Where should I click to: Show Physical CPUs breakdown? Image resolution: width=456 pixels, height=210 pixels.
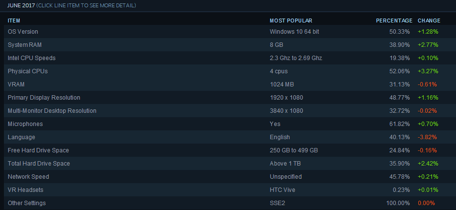click(x=27, y=71)
